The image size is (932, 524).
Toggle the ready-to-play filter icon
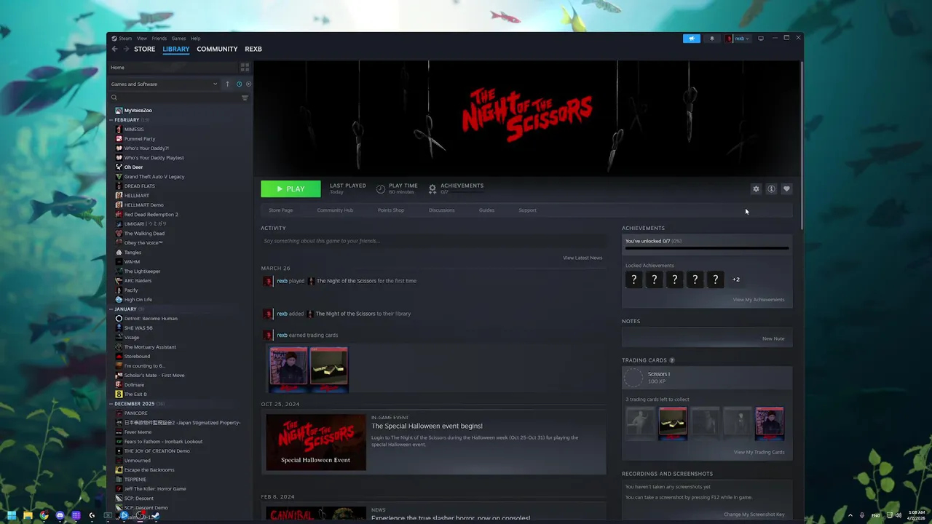(248, 84)
